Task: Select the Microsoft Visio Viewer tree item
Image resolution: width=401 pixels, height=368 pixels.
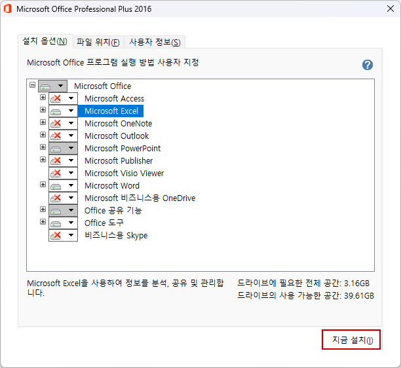Action: (x=124, y=173)
